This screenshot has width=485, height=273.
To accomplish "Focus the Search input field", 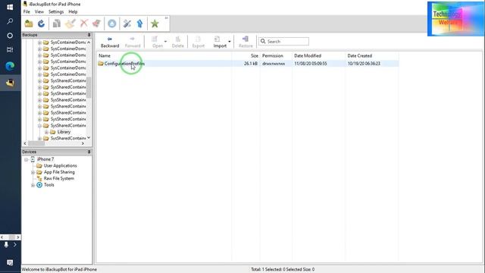I will [283, 41].
